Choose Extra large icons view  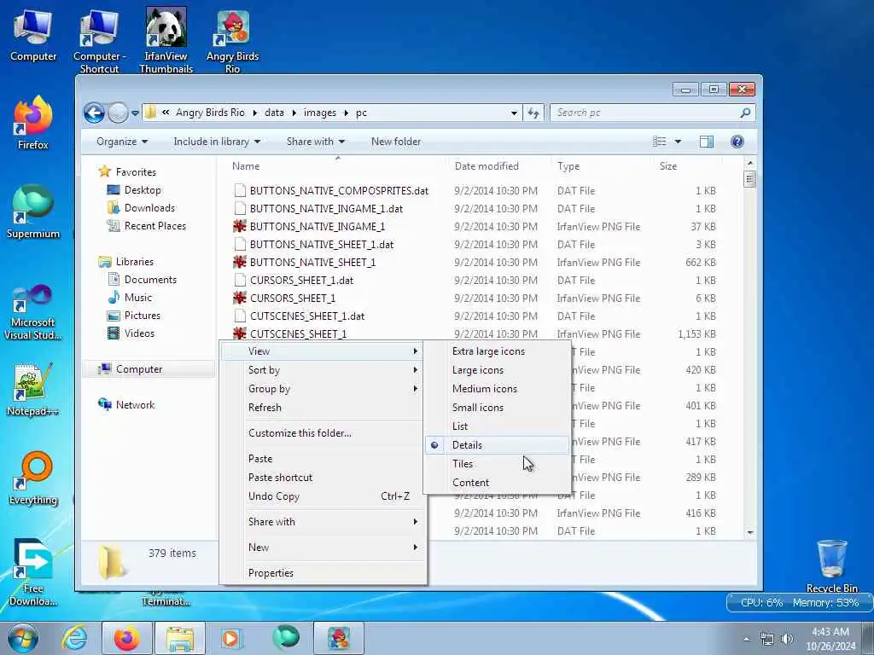click(x=497, y=351)
